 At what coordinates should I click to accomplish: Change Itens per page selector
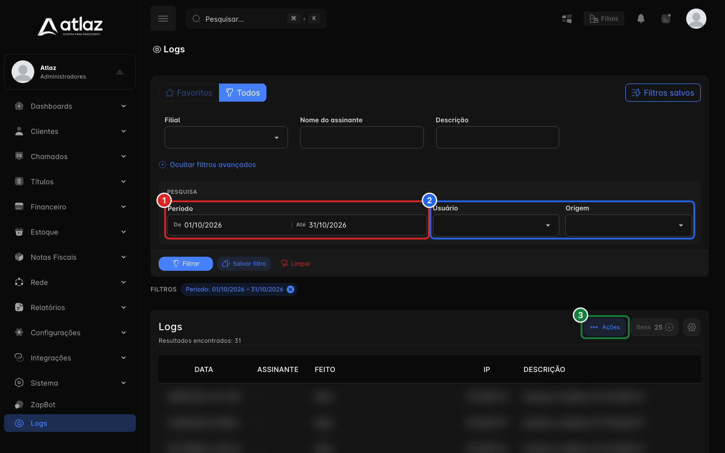tap(655, 327)
